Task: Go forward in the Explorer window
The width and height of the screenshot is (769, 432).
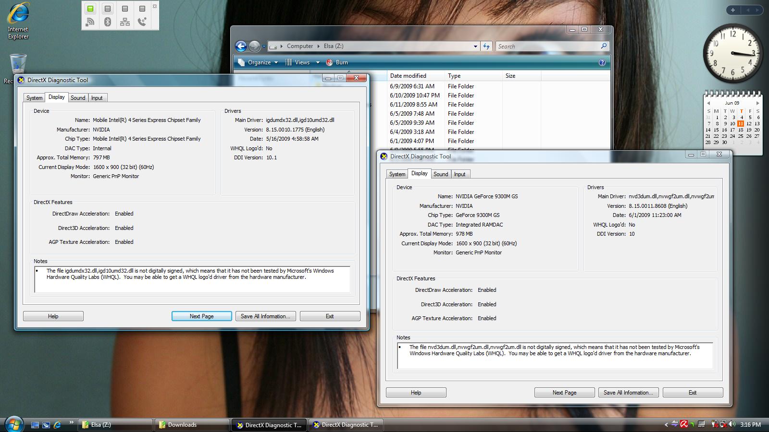Action: [x=255, y=46]
